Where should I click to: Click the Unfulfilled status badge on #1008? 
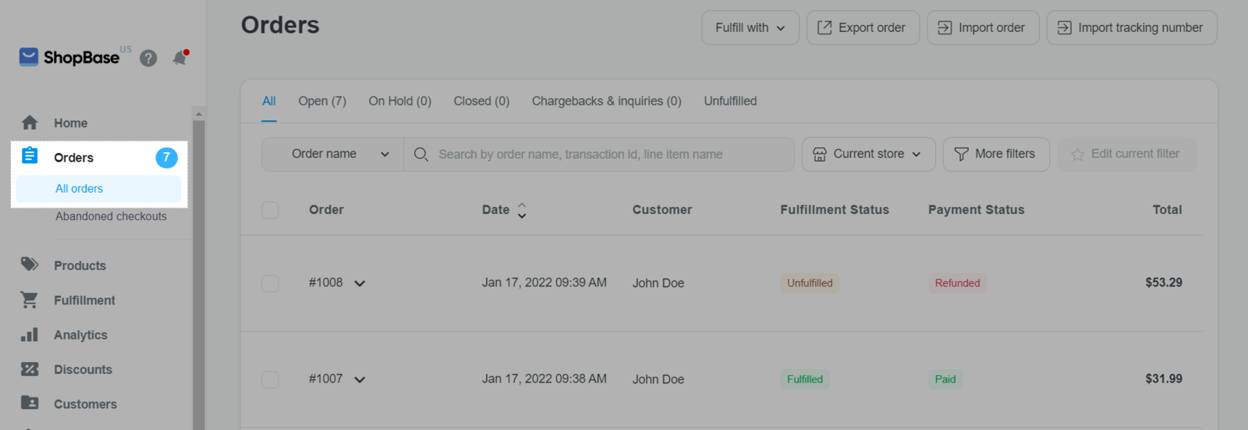810,283
